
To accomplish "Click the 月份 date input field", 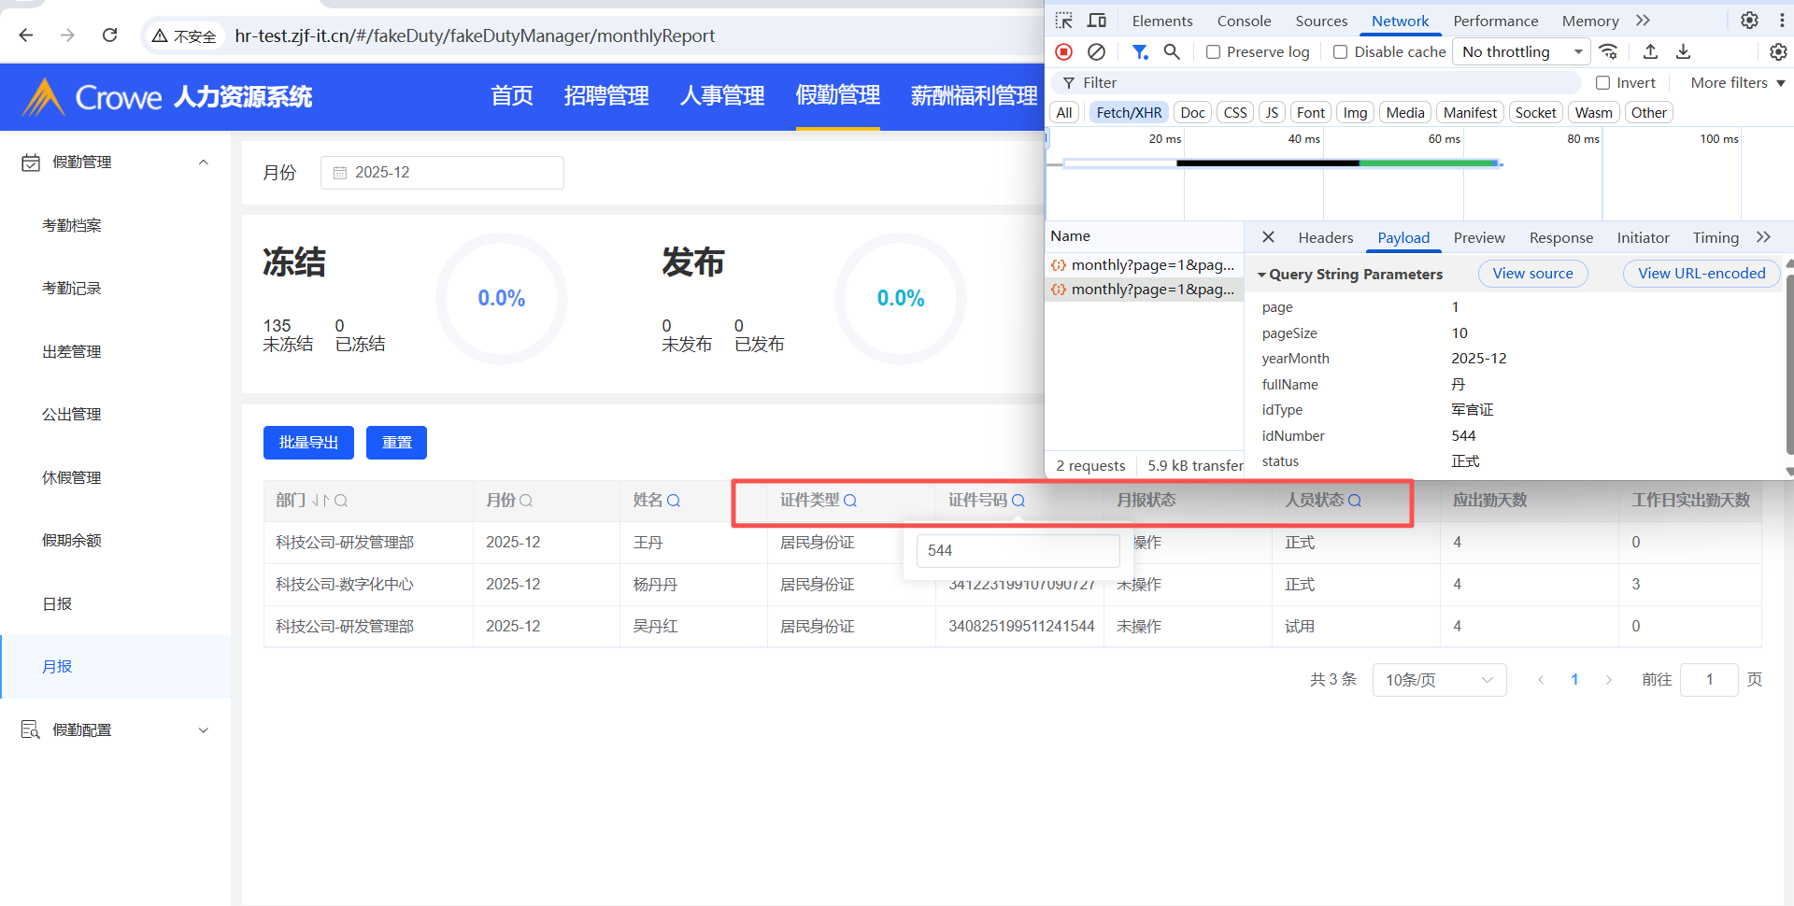I will [442, 173].
